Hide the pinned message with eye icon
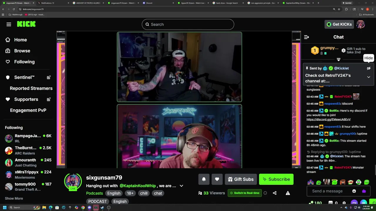376x211 pixels. [369, 68]
